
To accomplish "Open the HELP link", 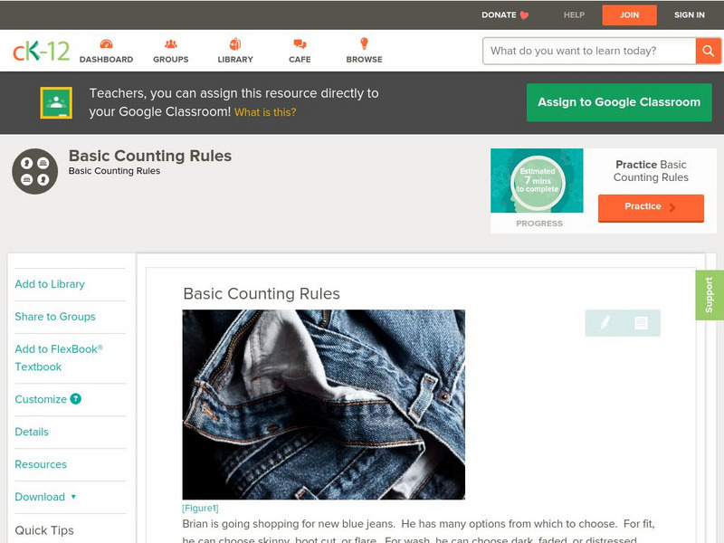I will (x=574, y=14).
